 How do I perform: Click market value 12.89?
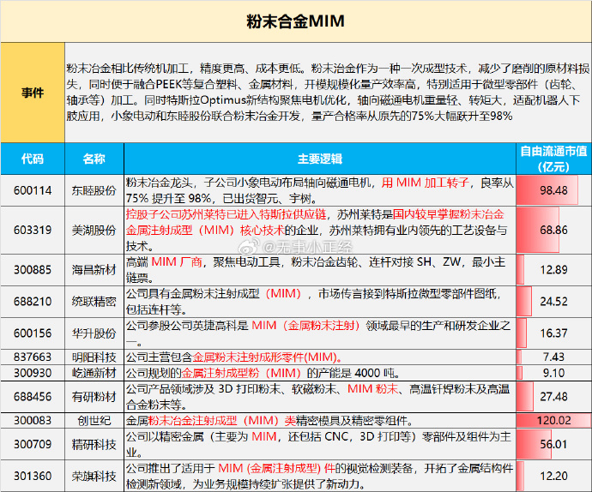(x=553, y=270)
